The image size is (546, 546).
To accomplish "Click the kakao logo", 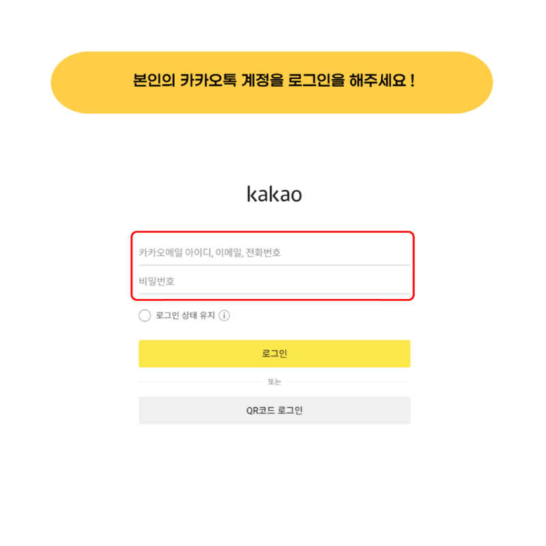I will [x=274, y=194].
